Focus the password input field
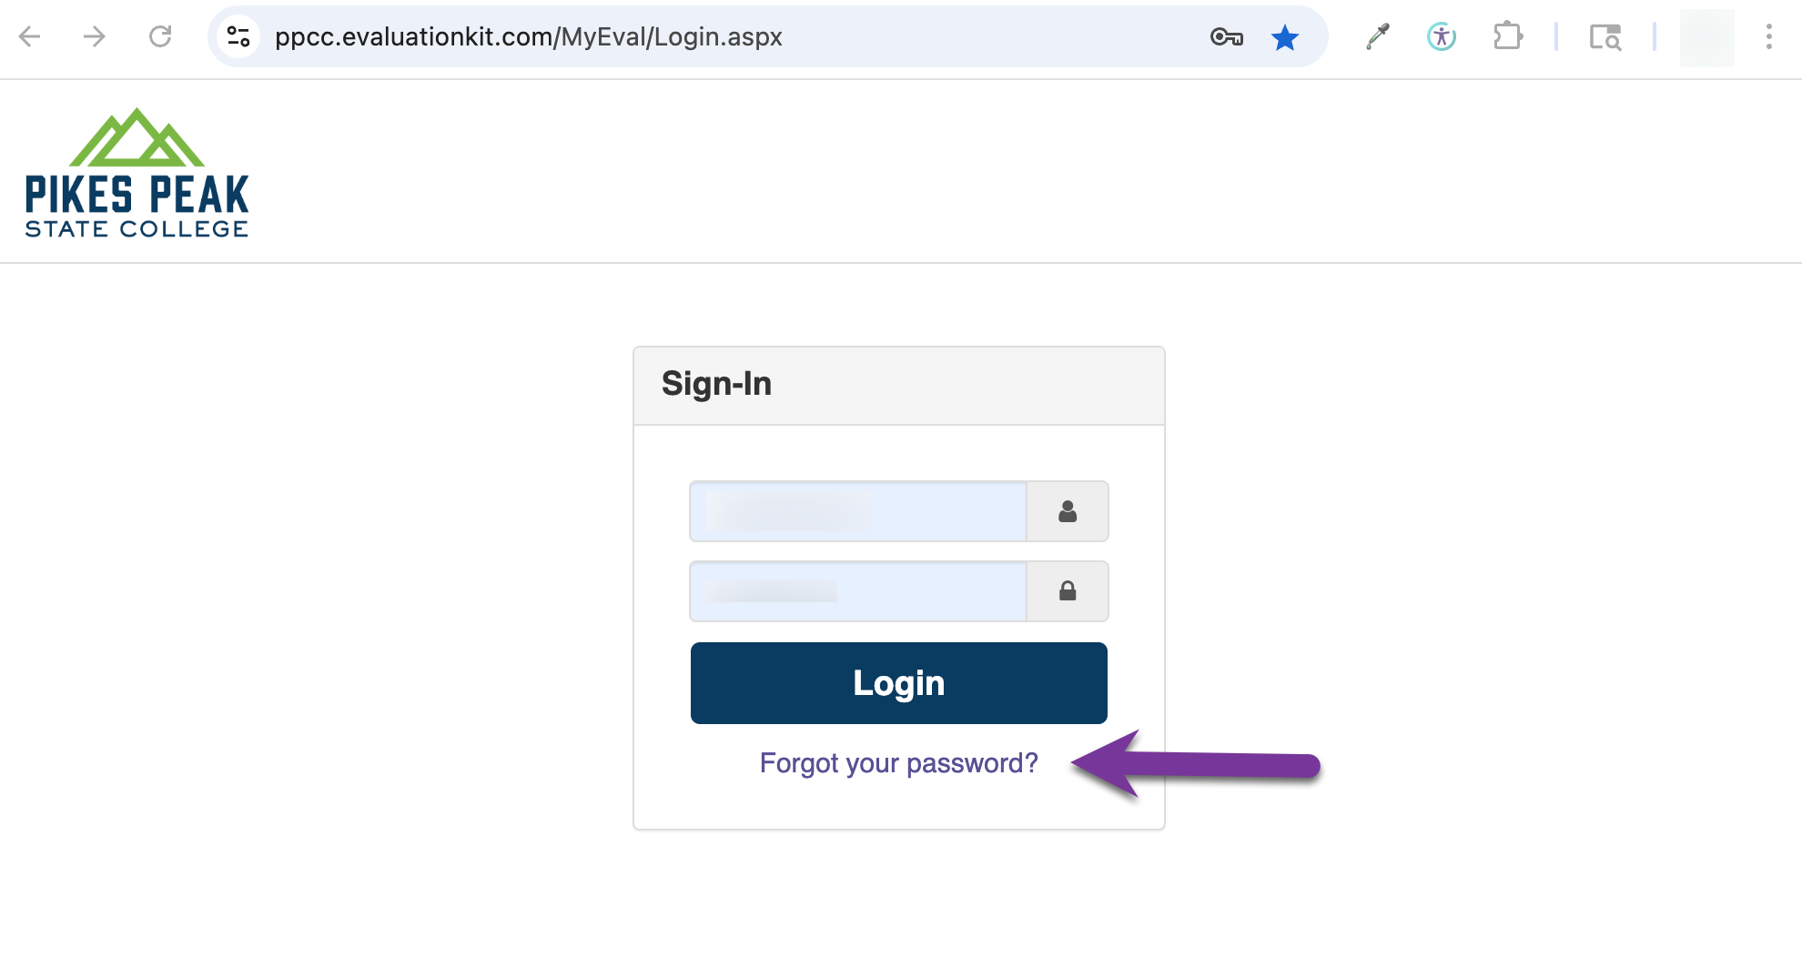 (857, 591)
